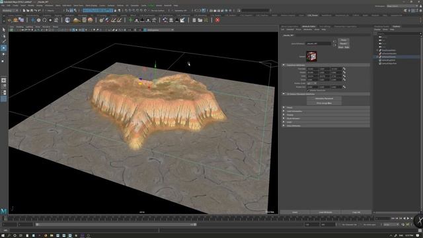
Task: Click the Save Scene status line icon
Action: (32, 11)
